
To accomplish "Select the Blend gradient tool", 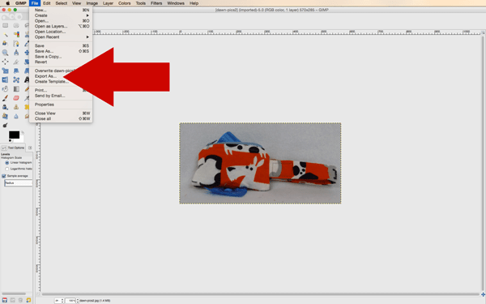I will pyautogui.click(x=16, y=88).
